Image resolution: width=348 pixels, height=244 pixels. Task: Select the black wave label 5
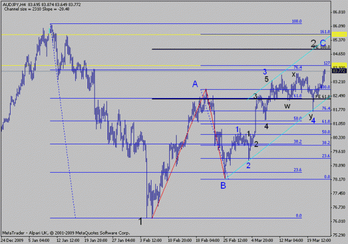coord(267,79)
